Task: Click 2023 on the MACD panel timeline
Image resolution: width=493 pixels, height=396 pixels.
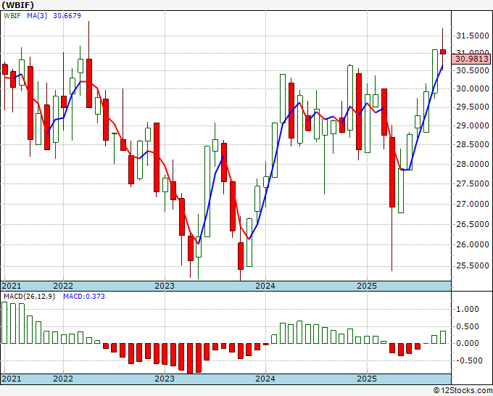Action: [x=165, y=379]
